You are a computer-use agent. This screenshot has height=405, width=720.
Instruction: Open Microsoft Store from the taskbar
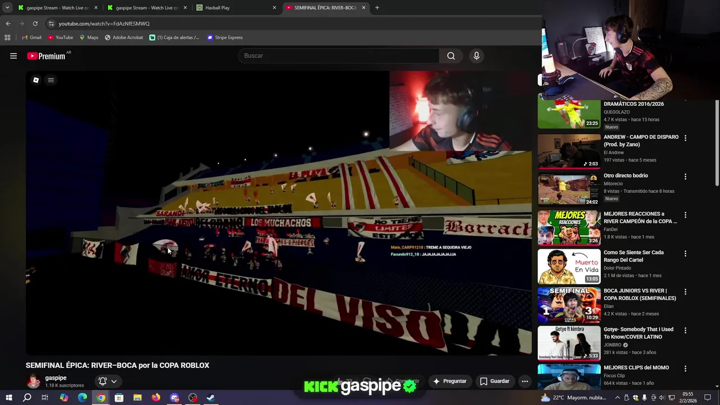coord(119,398)
